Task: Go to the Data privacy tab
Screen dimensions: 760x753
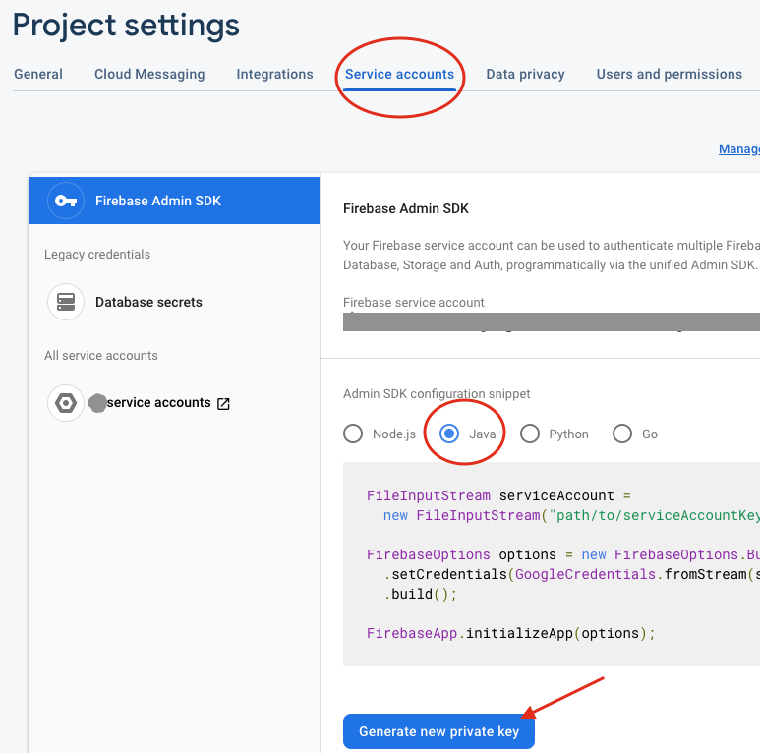Action: click(525, 74)
